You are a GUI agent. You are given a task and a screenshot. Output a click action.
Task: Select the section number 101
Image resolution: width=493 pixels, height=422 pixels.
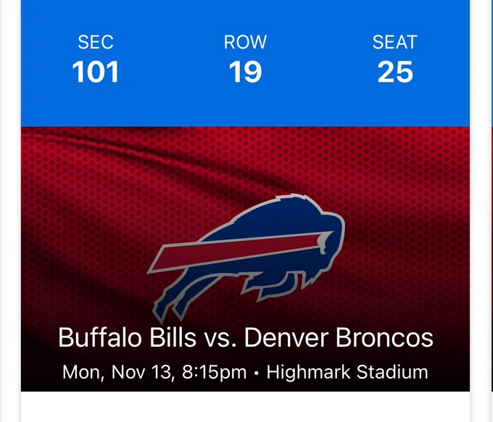95,72
